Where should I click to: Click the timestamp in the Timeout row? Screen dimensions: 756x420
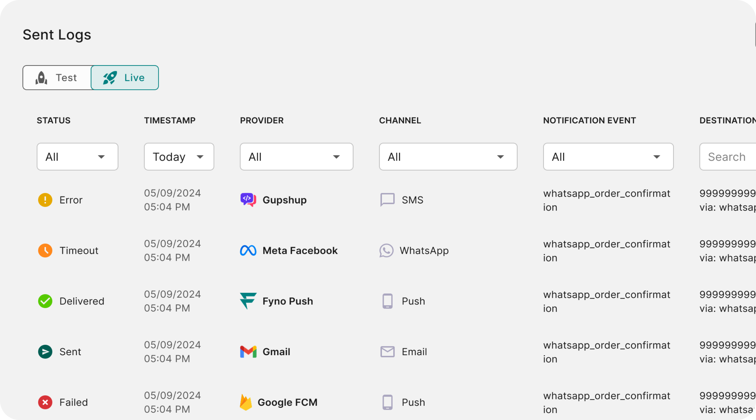click(x=173, y=250)
